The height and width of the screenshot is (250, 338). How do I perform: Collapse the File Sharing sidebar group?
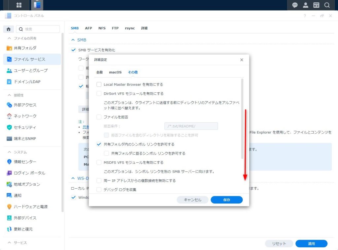pos(9,39)
